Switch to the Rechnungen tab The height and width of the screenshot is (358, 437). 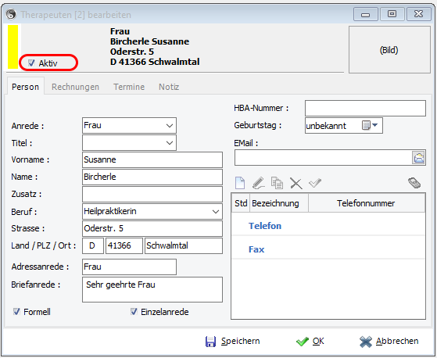tap(75, 87)
